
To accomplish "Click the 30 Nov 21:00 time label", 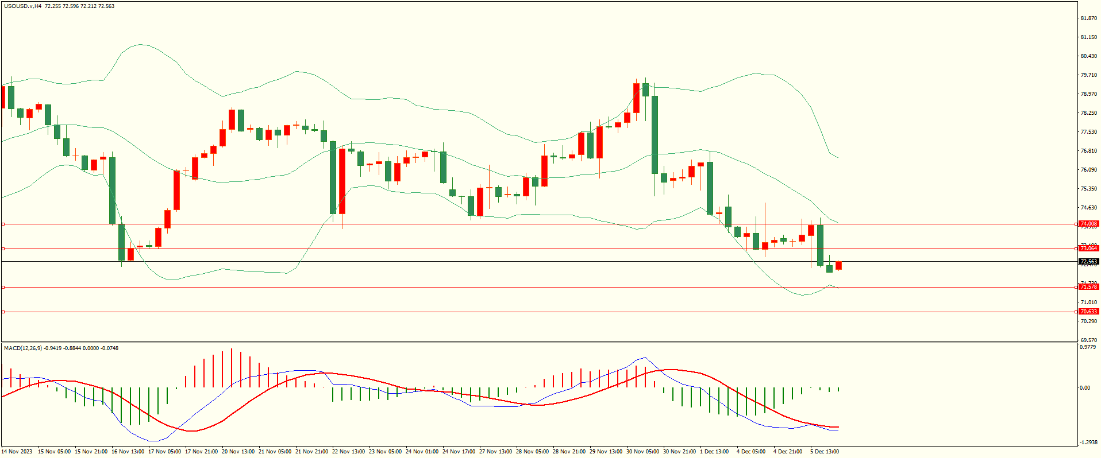I will [679, 452].
